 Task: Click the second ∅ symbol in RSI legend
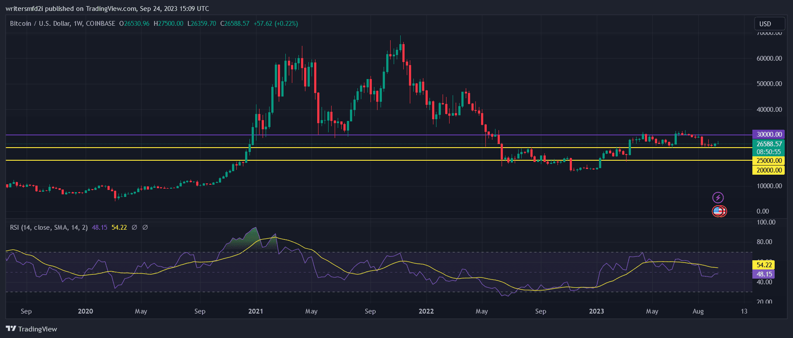pyautogui.click(x=145, y=228)
